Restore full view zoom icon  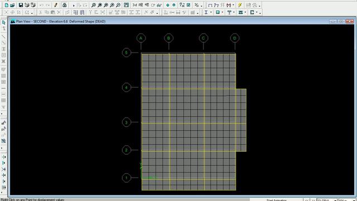pyautogui.click(x=99, y=5)
